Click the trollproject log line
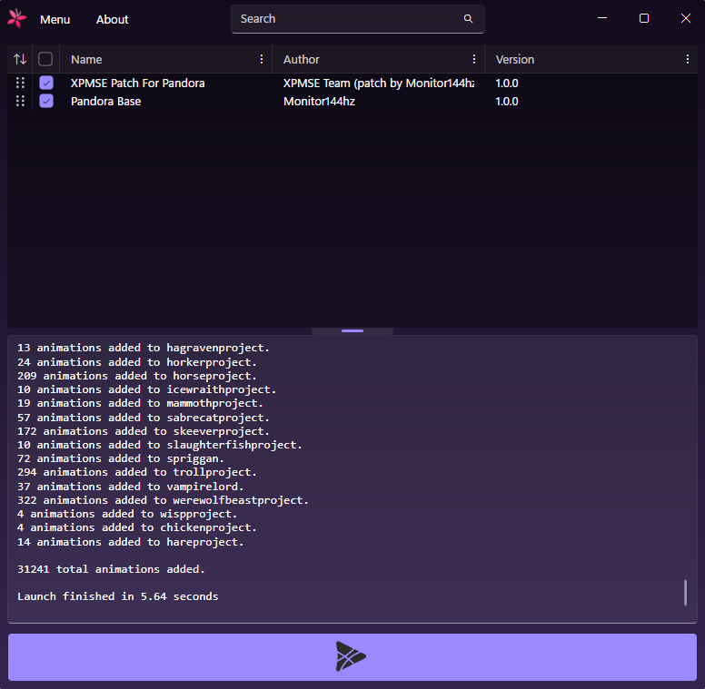The height and width of the screenshot is (689, 705). point(137,473)
